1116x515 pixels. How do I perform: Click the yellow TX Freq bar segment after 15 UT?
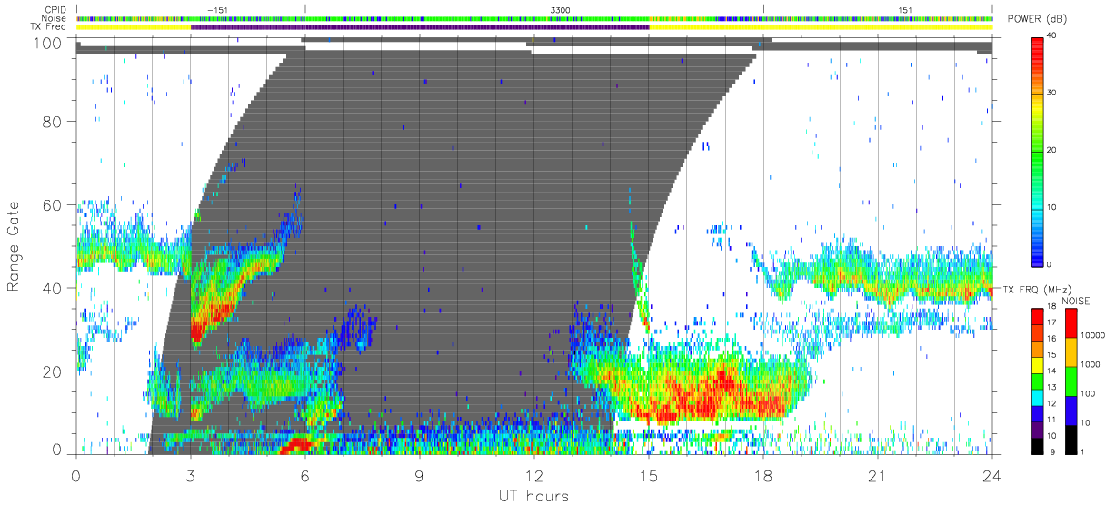tap(820, 27)
